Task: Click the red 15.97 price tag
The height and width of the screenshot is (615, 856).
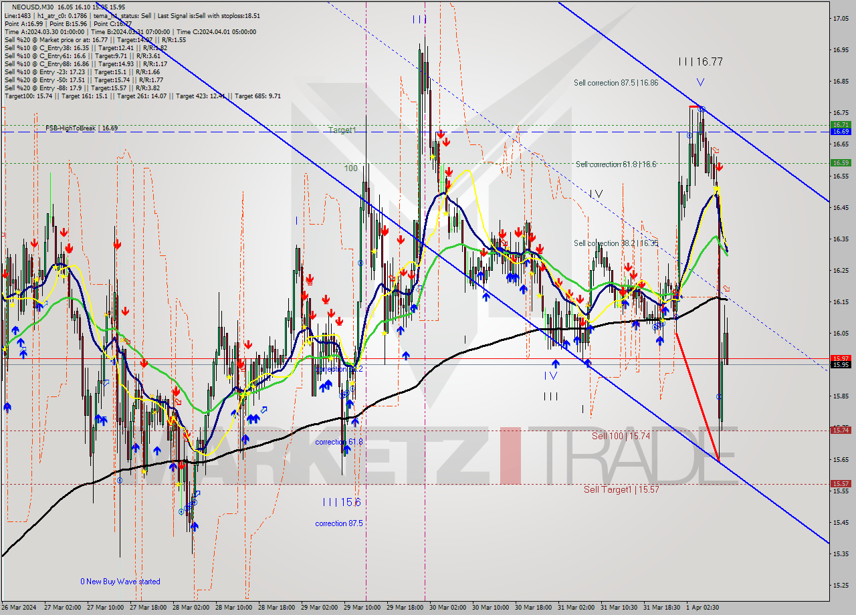Action: 841,358
